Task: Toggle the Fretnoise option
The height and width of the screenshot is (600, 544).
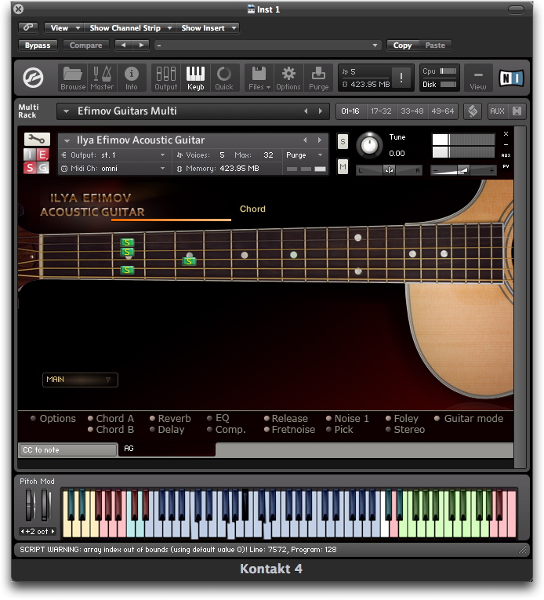Action: point(289,429)
